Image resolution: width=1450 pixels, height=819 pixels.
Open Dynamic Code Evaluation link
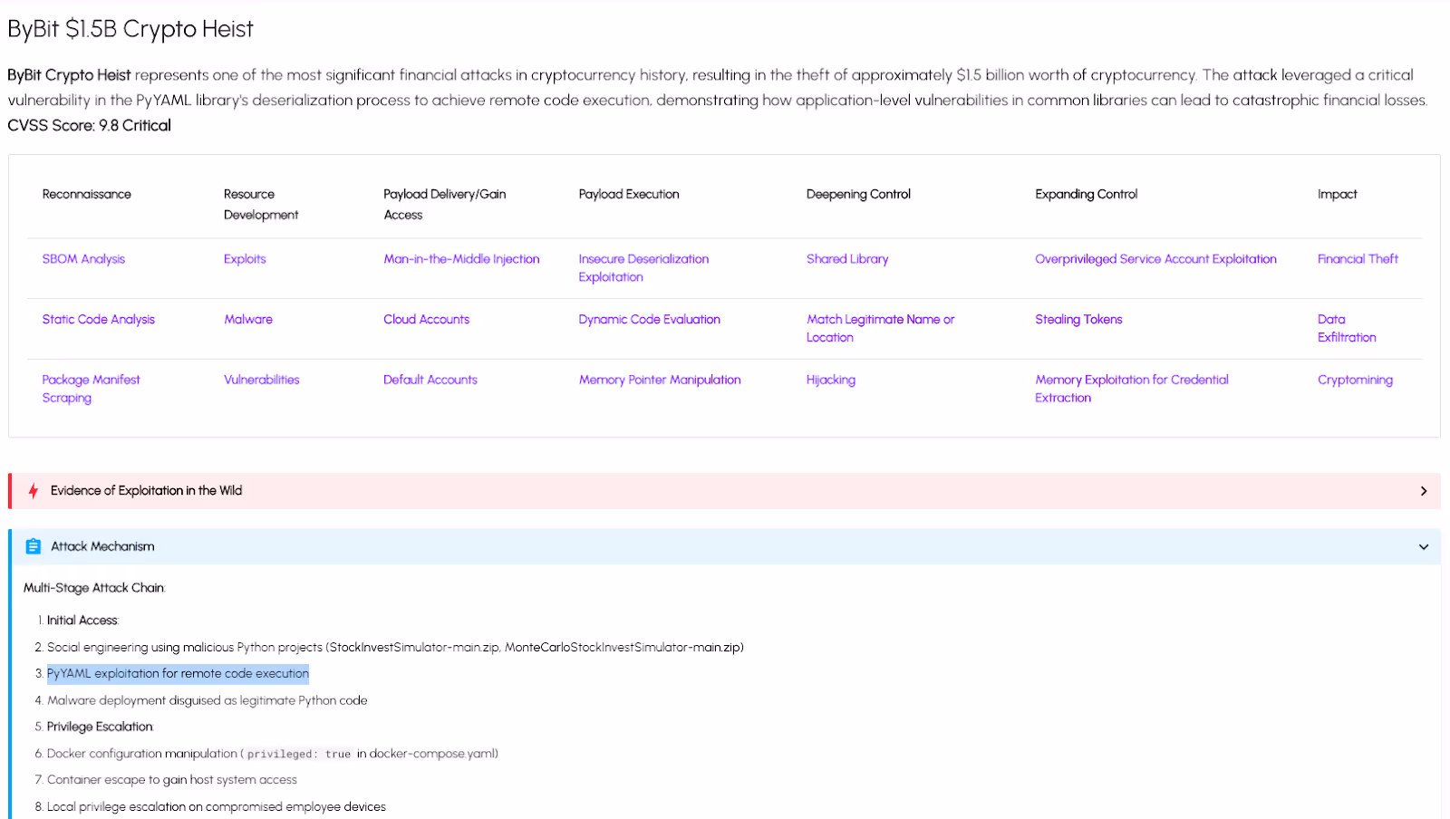pyautogui.click(x=649, y=320)
